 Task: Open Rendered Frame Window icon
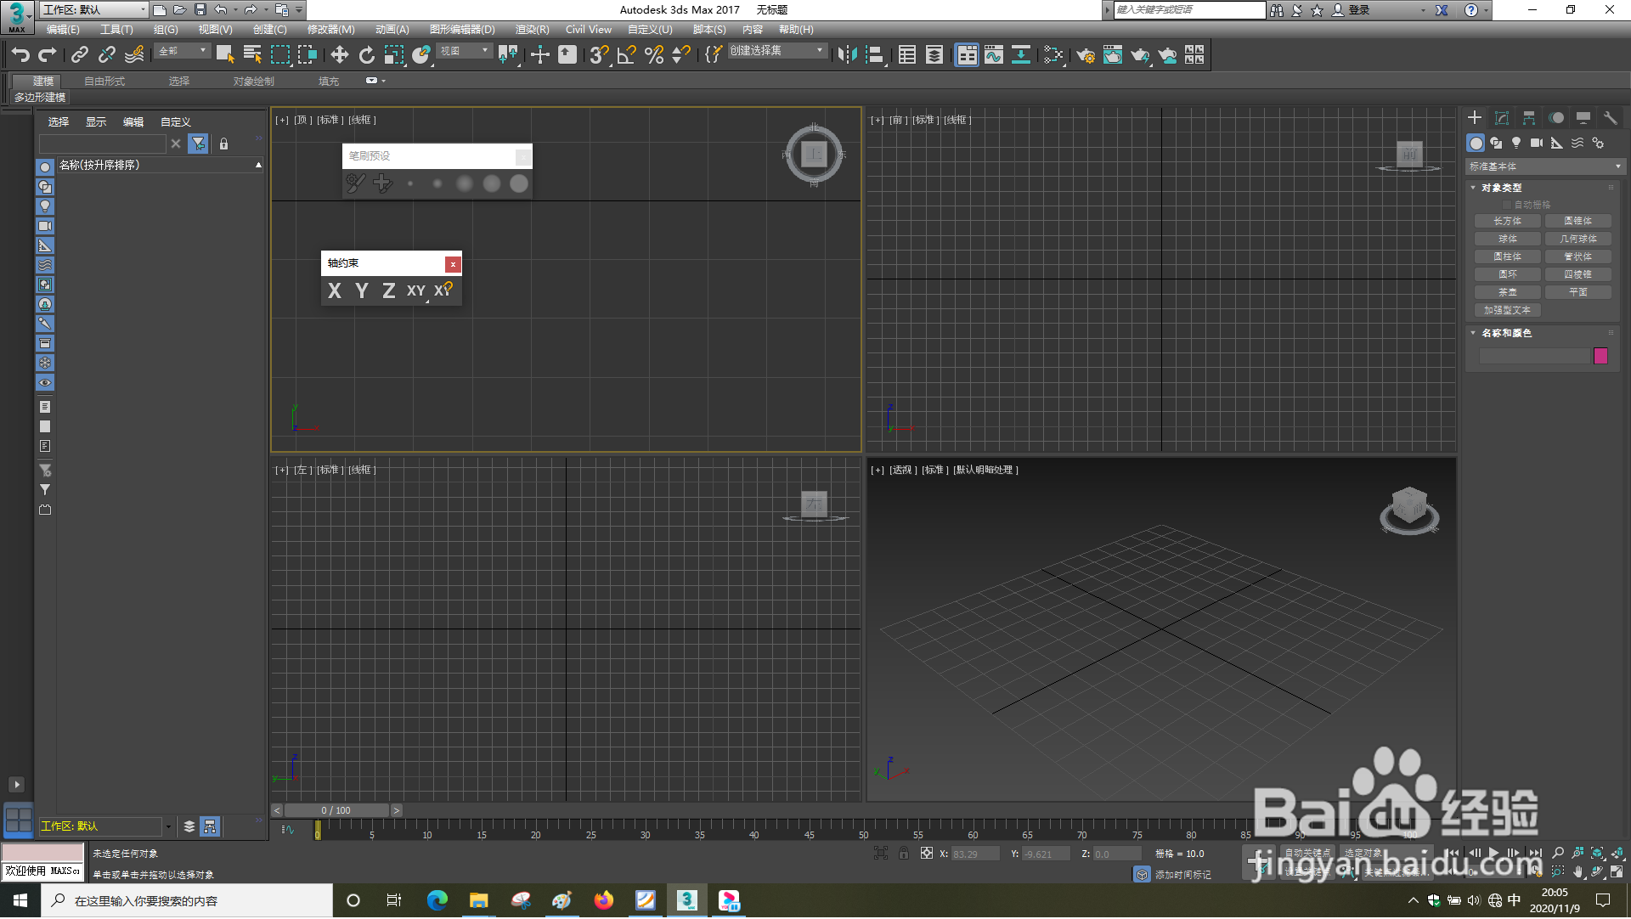pos(1113,55)
